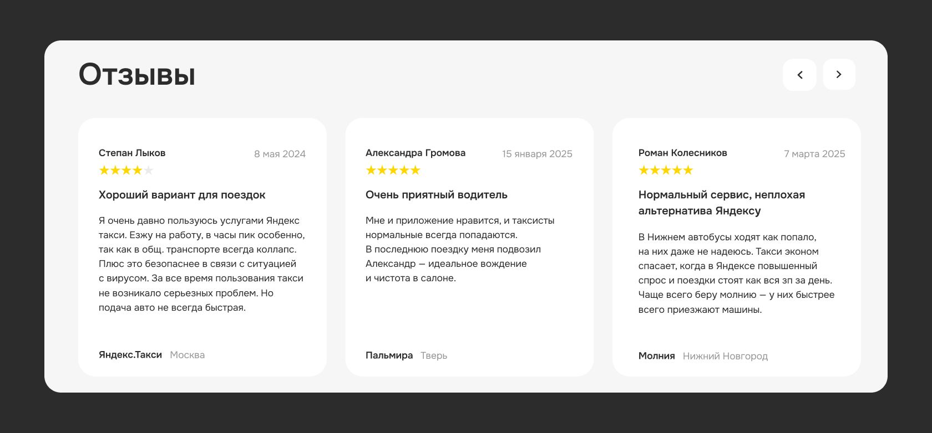Click the Отзывы section heading
Image resolution: width=932 pixels, height=433 pixels.
[x=137, y=75]
